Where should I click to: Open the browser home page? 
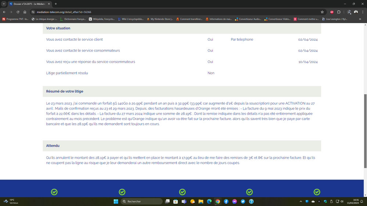pyautogui.click(x=25, y=12)
